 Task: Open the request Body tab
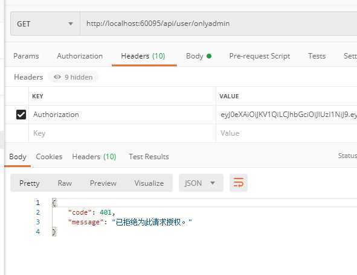(x=199, y=56)
